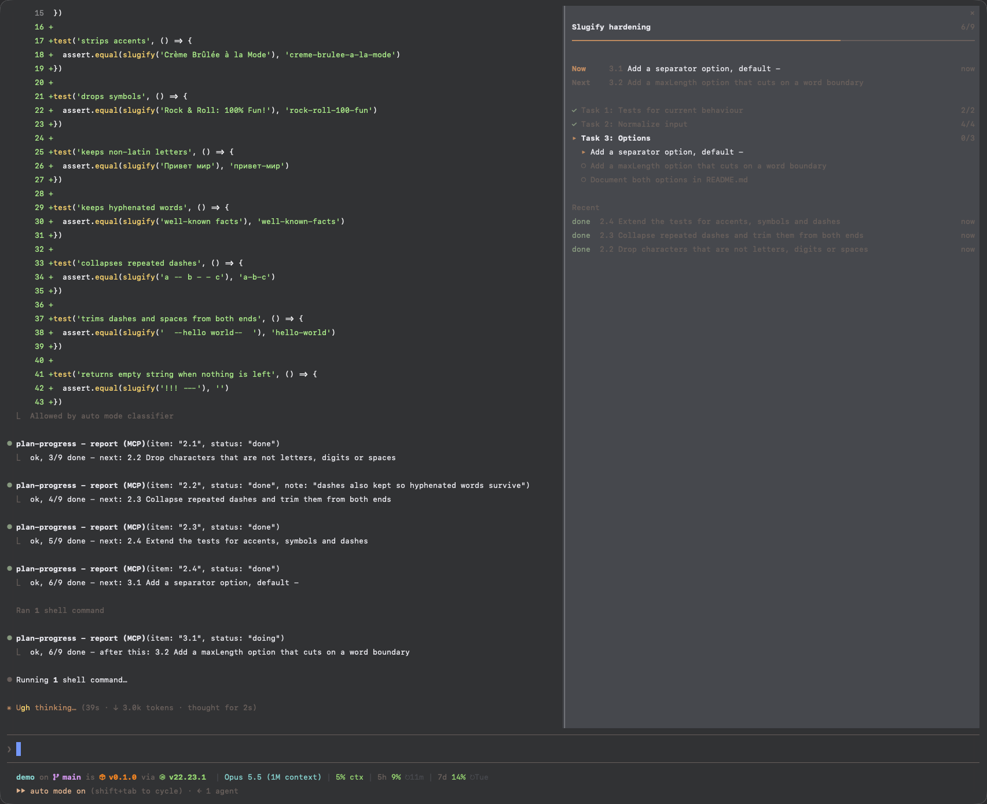
Task: Click in the prompt input field
Action: pyautogui.click(x=492, y=749)
